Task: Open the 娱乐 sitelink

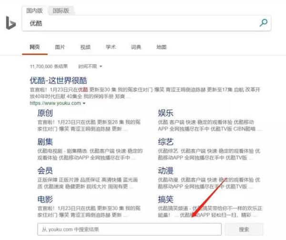Action: click(165, 113)
